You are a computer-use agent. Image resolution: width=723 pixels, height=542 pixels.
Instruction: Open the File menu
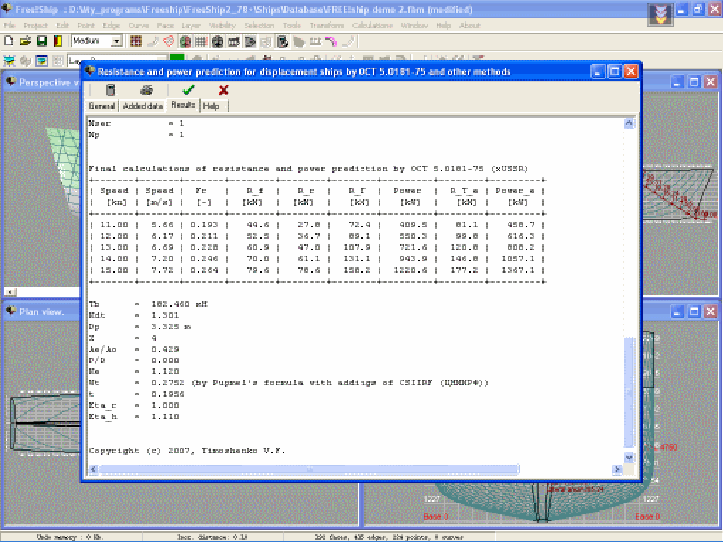pyautogui.click(x=10, y=26)
